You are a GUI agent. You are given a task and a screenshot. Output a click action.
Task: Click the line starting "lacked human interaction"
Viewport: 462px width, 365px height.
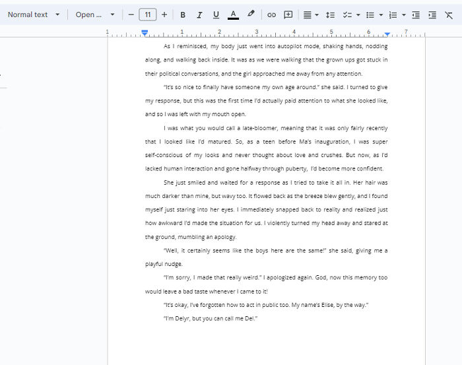[264, 169]
